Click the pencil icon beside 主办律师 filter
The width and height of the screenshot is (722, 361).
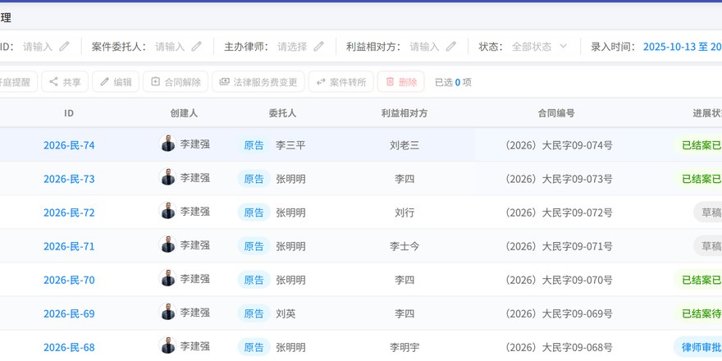318,46
